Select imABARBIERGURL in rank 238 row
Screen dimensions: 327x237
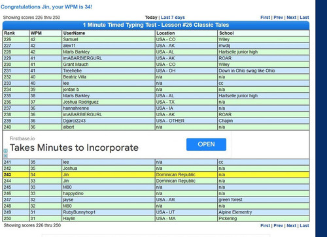point(82,114)
